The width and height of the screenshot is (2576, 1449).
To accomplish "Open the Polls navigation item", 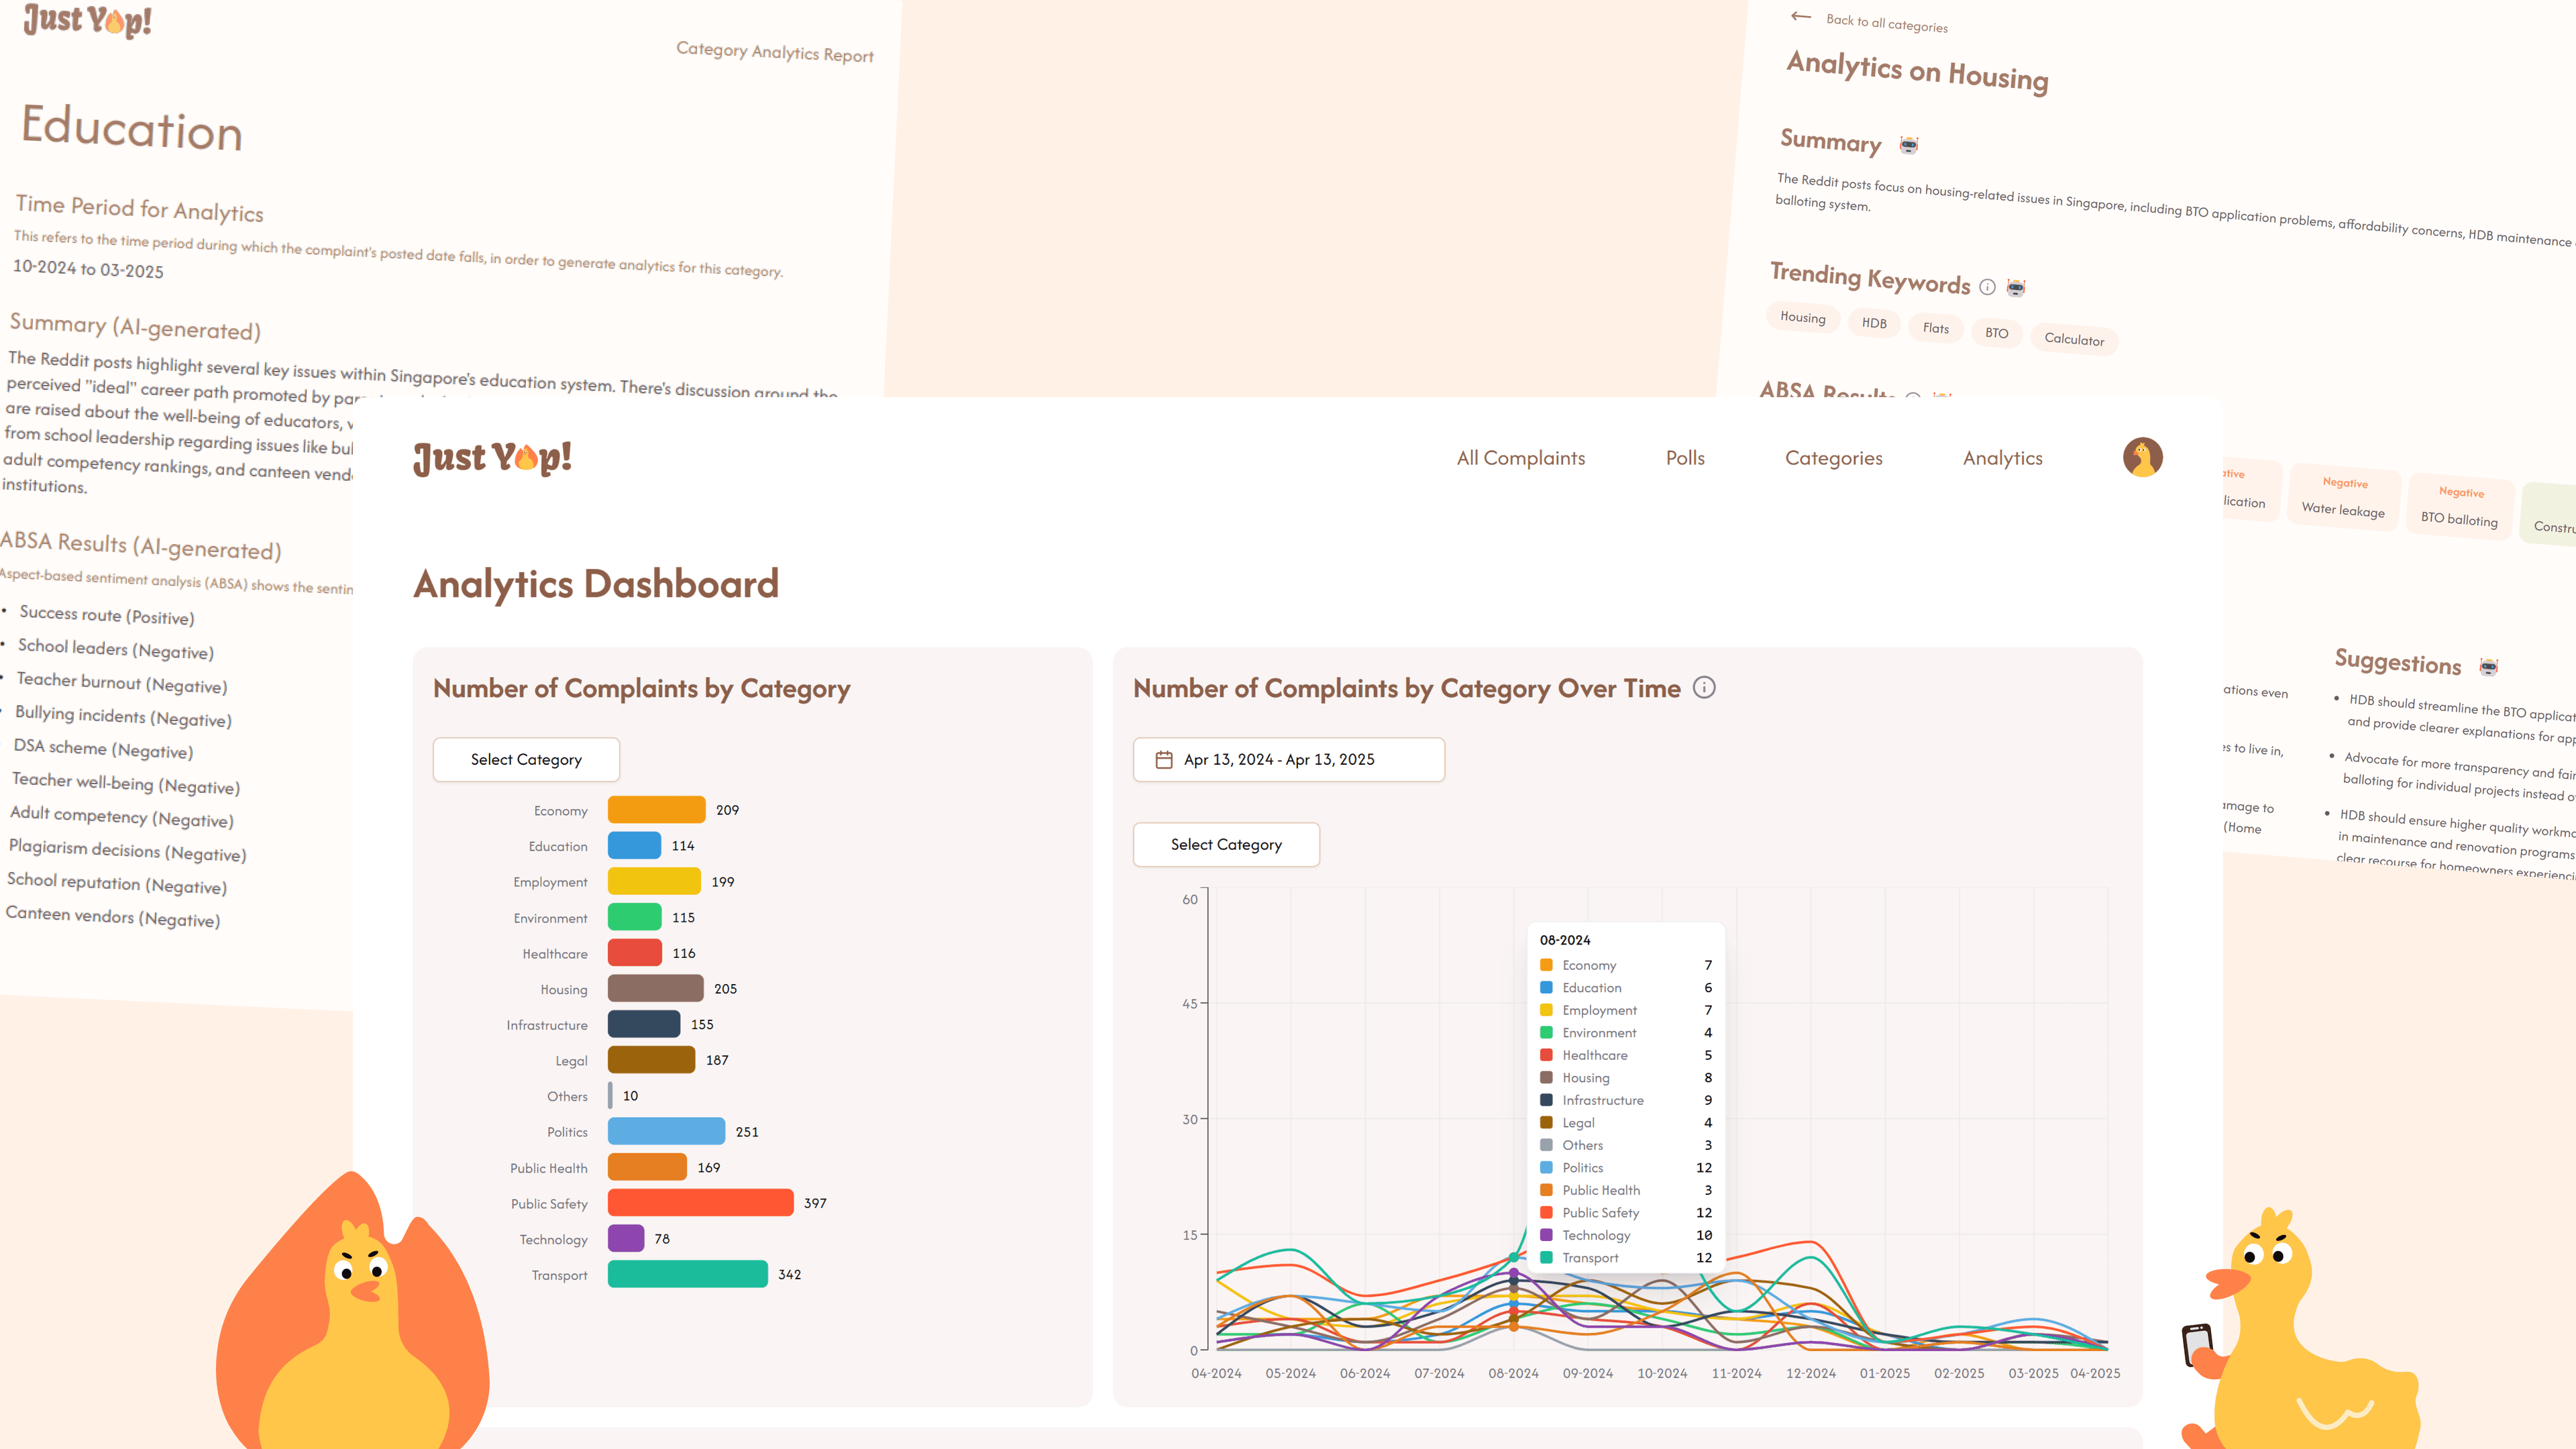I will coord(1685,458).
